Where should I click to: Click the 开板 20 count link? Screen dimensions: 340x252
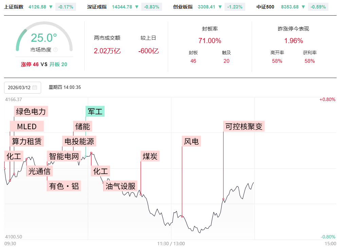coord(58,64)
